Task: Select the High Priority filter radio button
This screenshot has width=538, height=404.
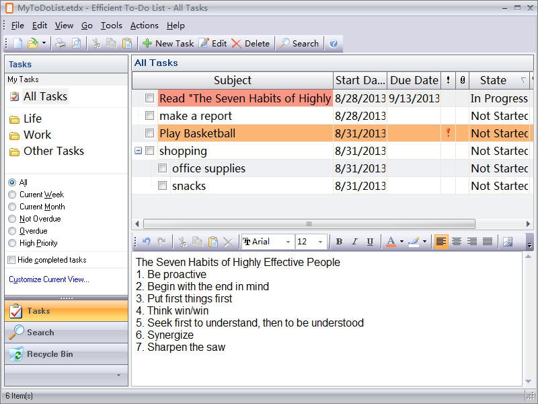Action: 12,243
